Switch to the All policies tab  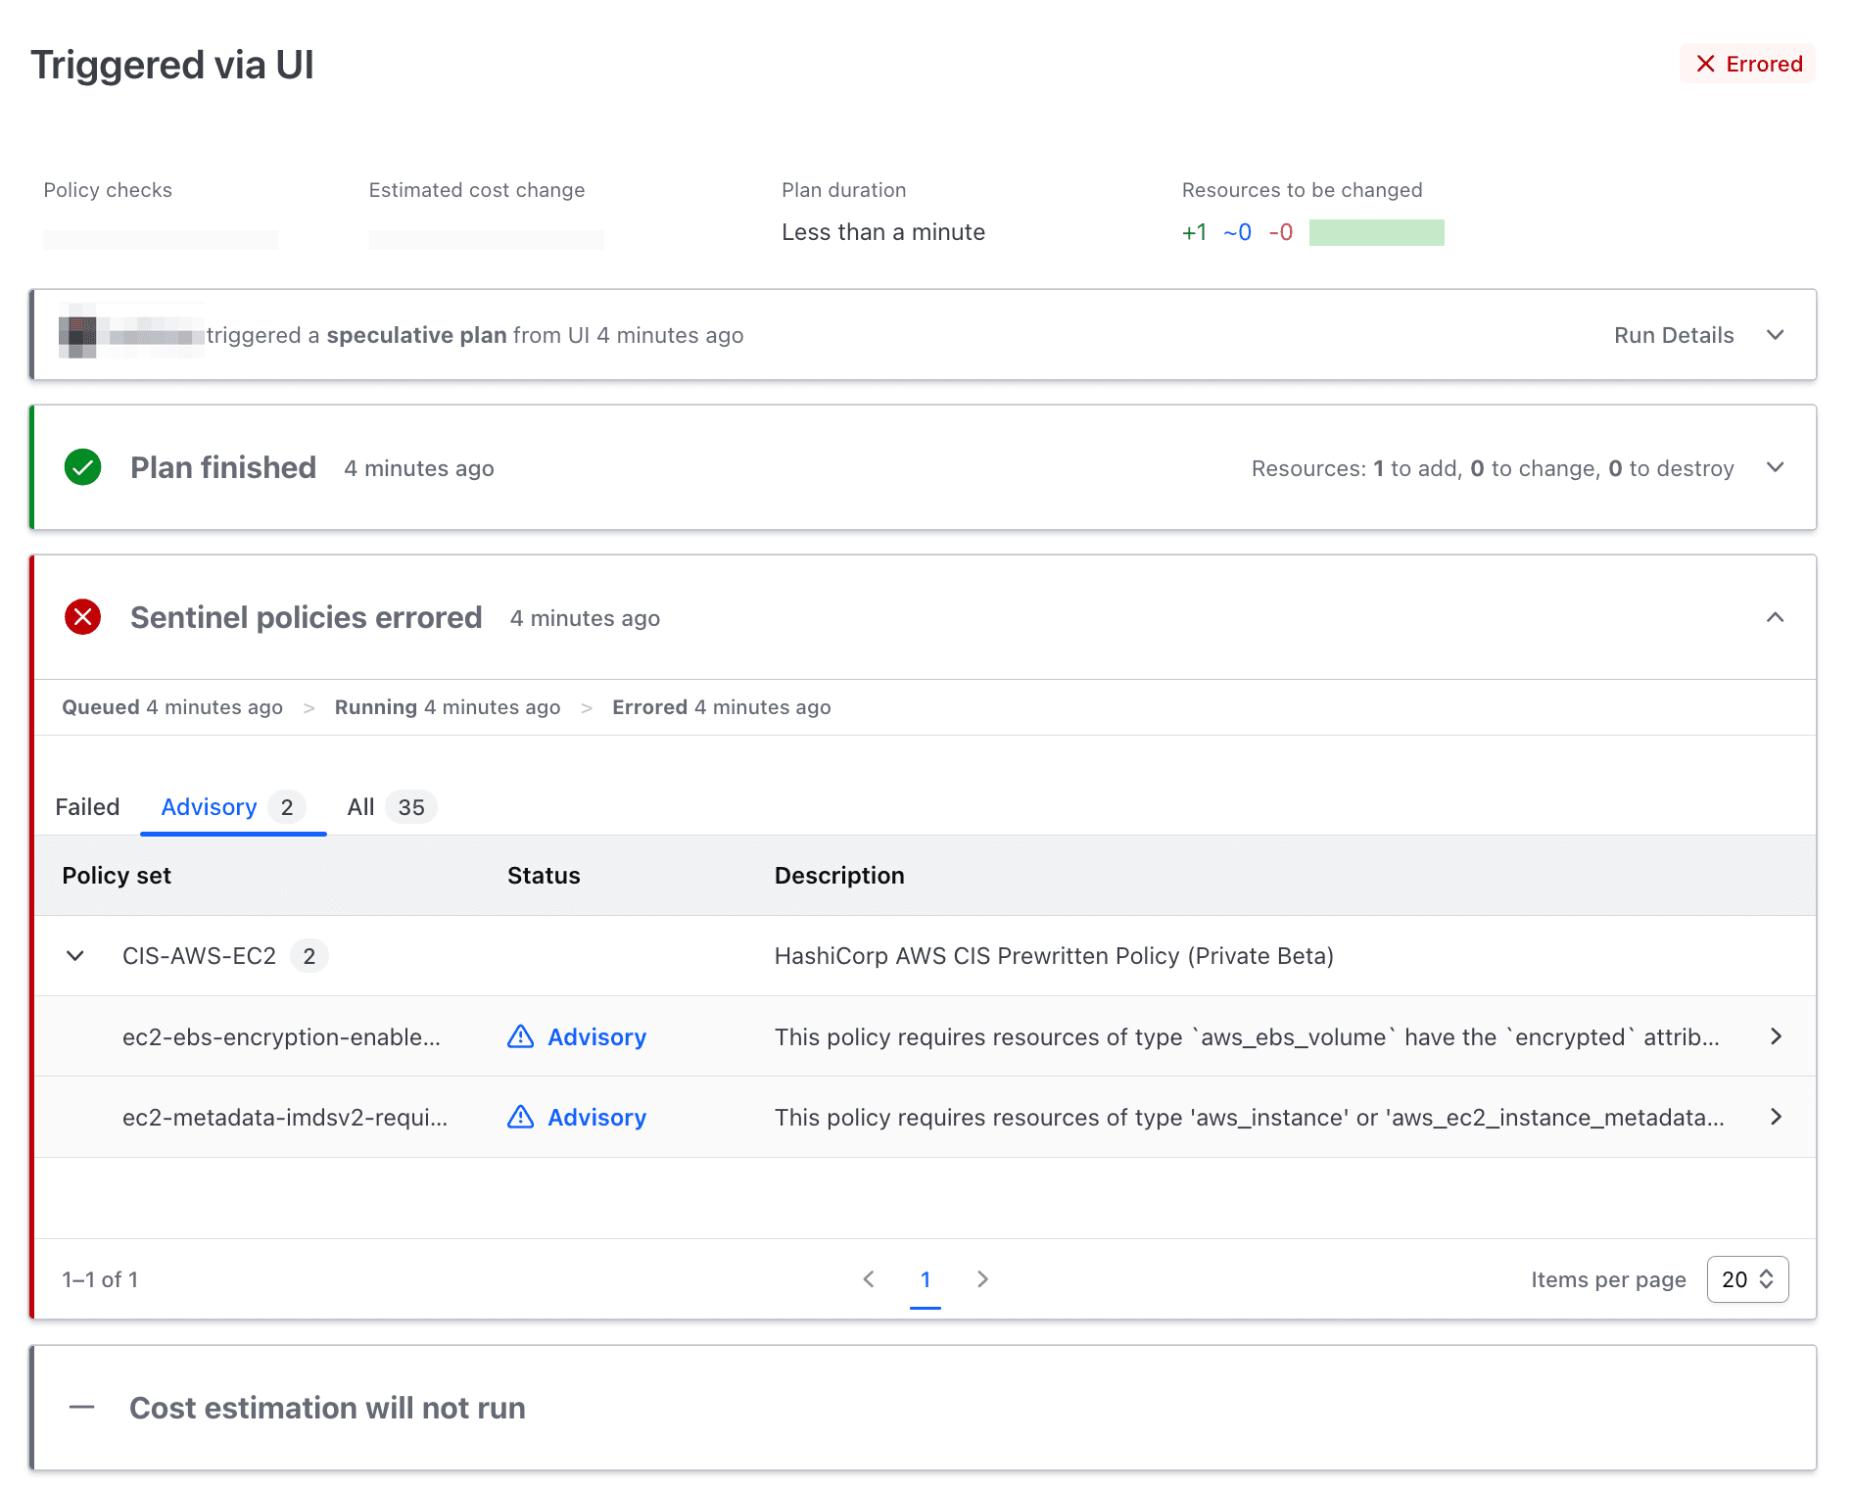tap(360, 806)
